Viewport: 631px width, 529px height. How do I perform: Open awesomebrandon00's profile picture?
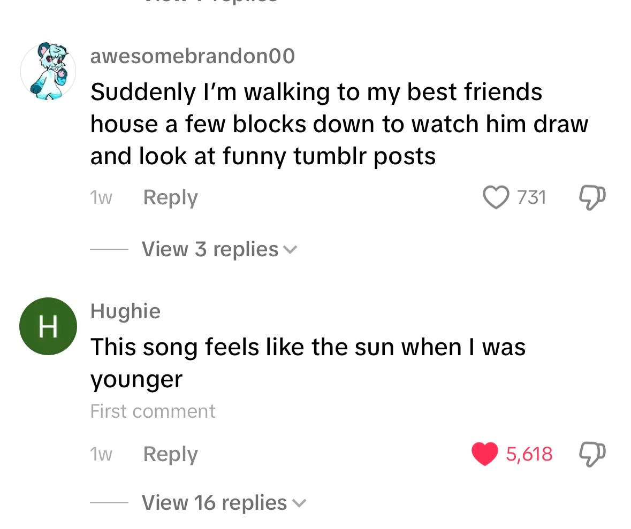[x=48, y=72]
